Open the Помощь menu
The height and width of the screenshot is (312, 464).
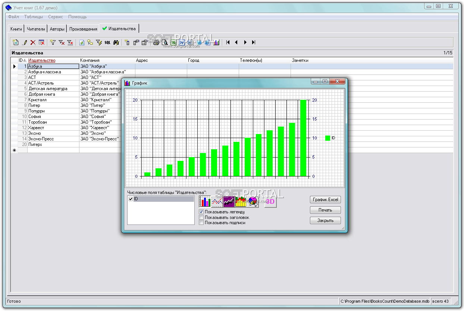pos(78,17)
